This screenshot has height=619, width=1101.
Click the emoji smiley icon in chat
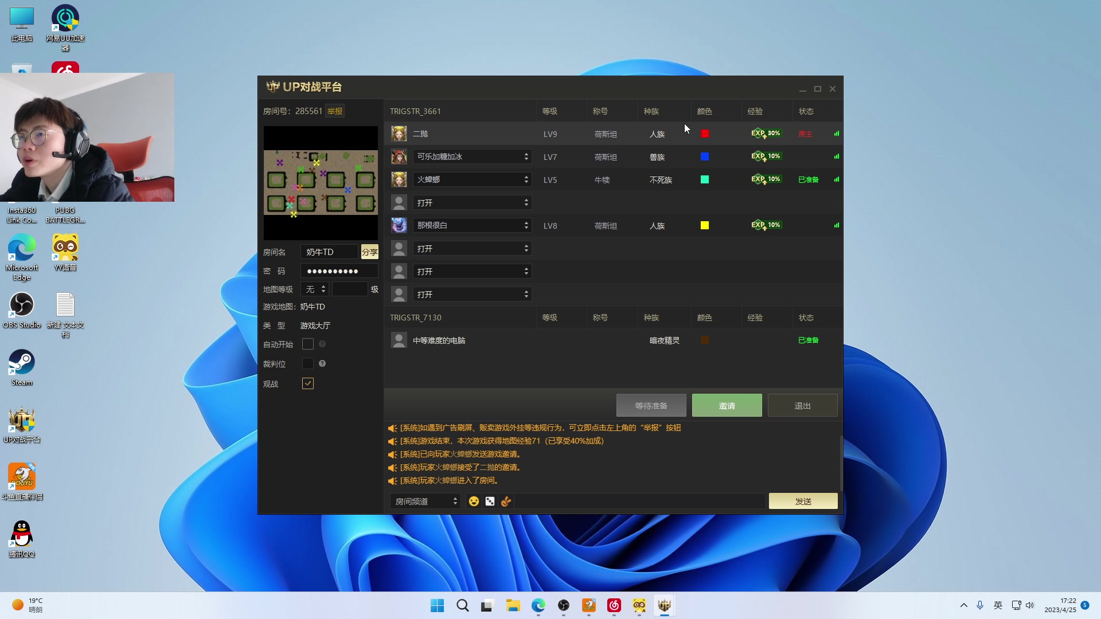tap(474, 502)
